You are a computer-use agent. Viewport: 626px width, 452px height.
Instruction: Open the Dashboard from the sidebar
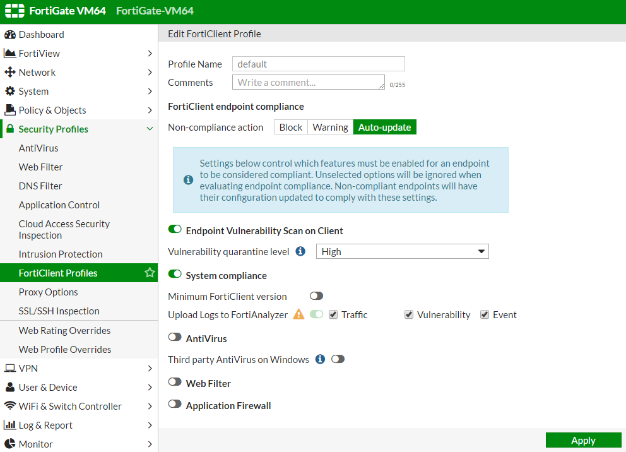(x=41, y=34)
